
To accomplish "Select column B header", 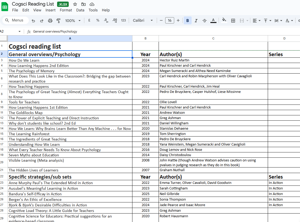I will [x=146, y=39].
